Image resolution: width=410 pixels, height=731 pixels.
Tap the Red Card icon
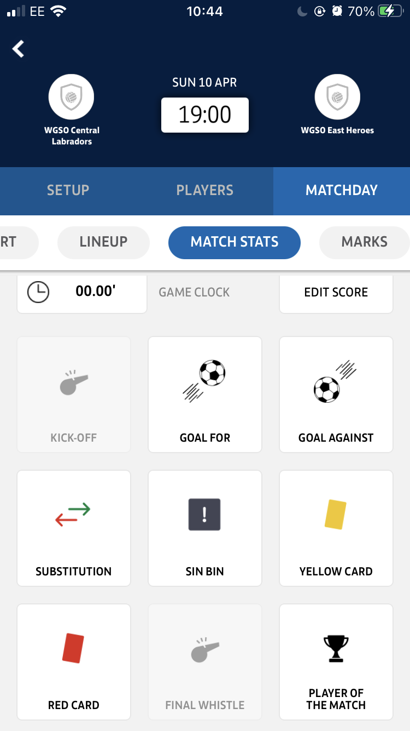pos(73,648)
